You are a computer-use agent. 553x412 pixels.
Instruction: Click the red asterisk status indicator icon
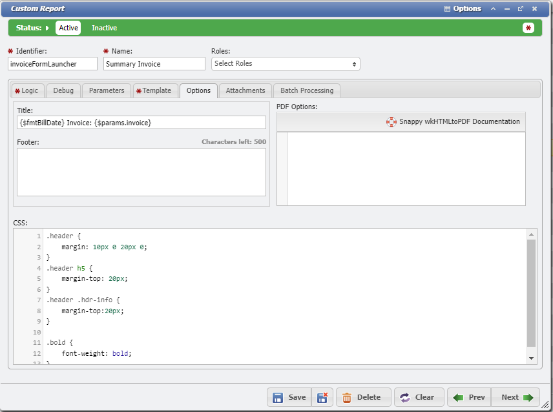(x=528, y=28)
